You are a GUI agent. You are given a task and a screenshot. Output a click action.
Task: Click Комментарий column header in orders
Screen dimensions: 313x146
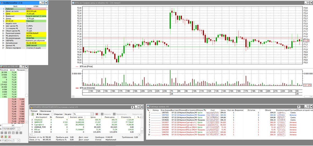283,110
